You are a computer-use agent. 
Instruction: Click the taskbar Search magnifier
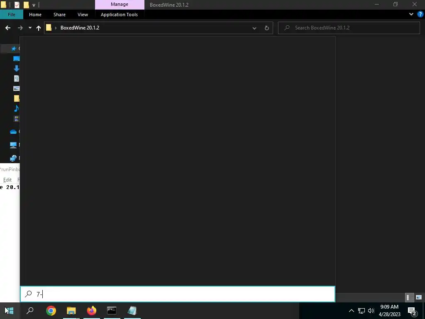point(30,311)
